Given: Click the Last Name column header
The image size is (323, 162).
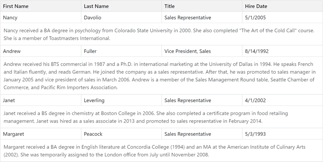Looking at the screenshot, I should point(96,6).
